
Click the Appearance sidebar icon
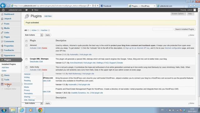pyautogui.click(x=2, y=56)
